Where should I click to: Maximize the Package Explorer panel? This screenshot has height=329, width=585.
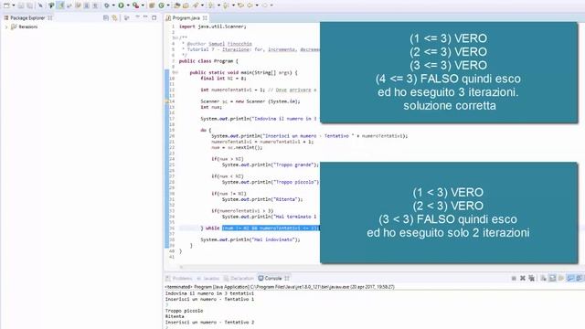click(x=154, y=17)
